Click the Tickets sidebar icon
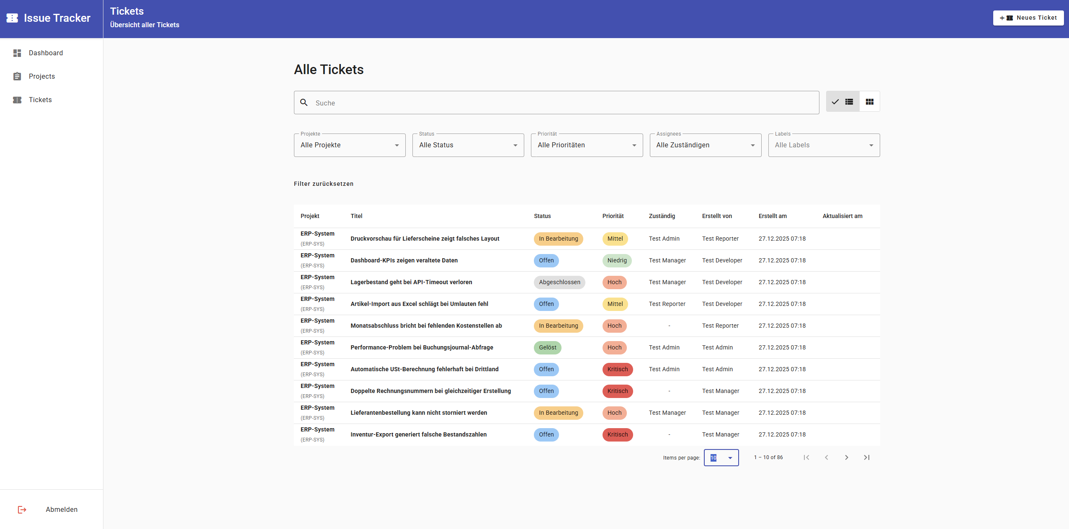This screenshot has width=1069, height=529. 17,100
